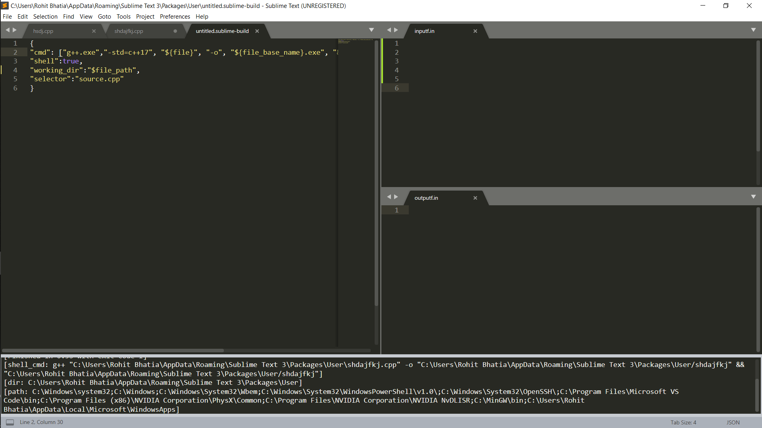Switch to the hsdj.cpp tab
762x428 pixels.
pyautogui.click(x=43, y=31)
